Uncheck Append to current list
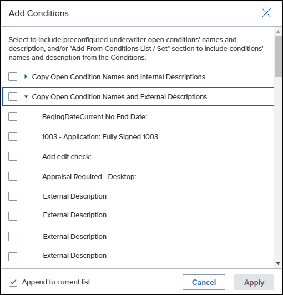 click(x=13, y=282)
